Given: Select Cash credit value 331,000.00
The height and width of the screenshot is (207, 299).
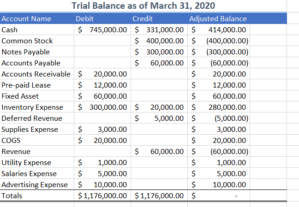Looking at the screenshot, I should [159, 30].
